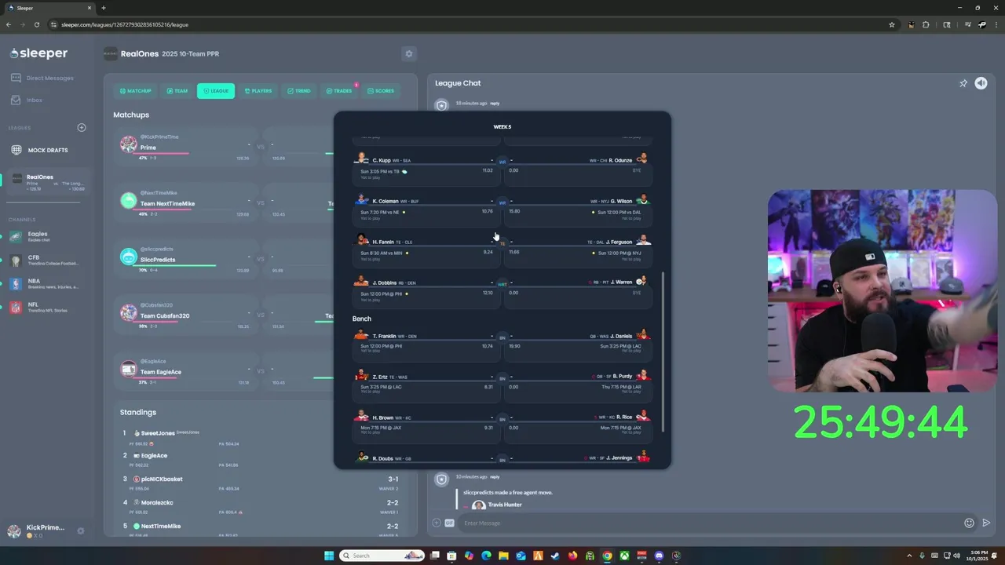This screenshot has width=1005, height=565.
Task: Add a new league with plus icon
Action: click(x=81, y=127)
